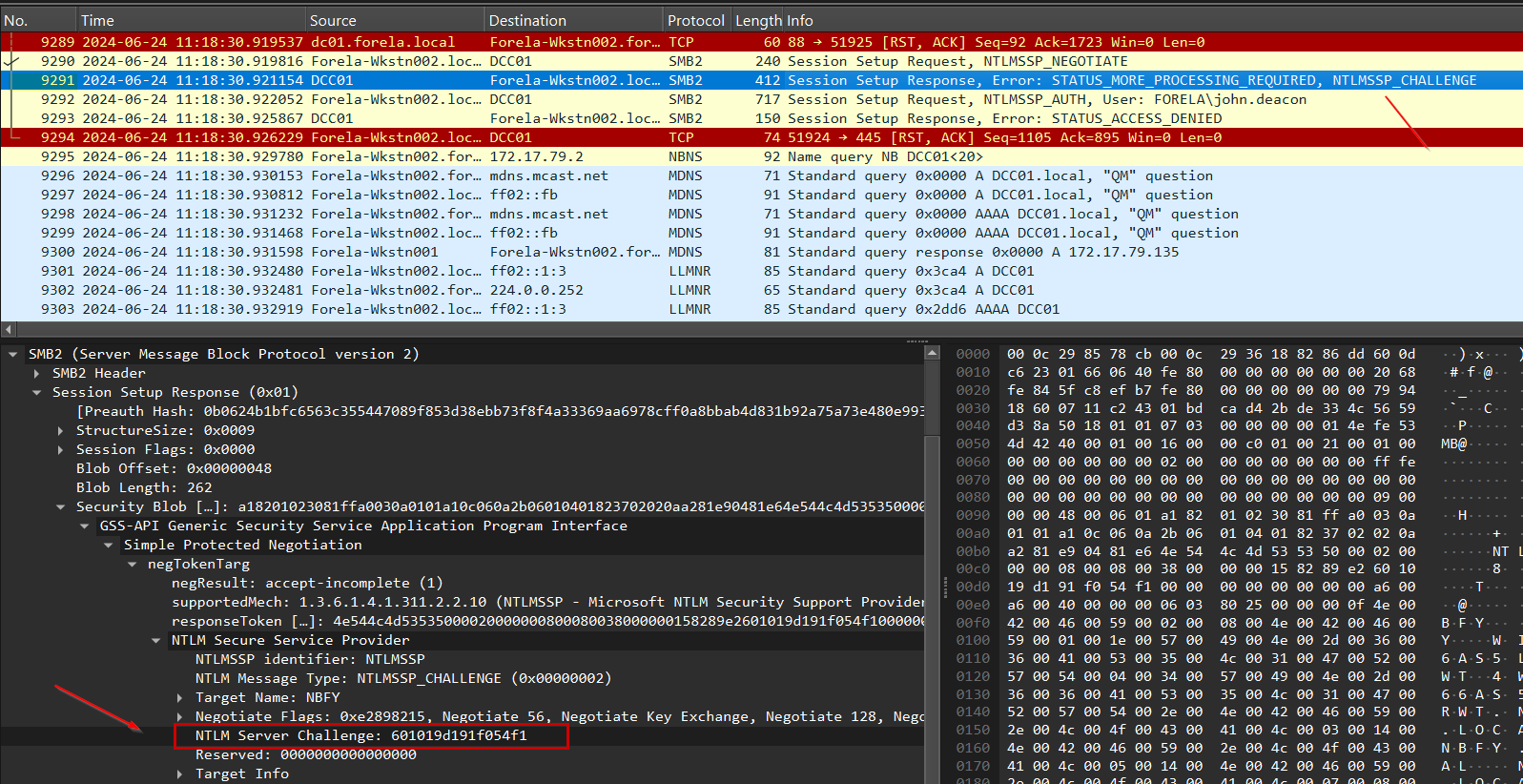
Task: Expand the Target Name NBFY field
Action: 180,697
